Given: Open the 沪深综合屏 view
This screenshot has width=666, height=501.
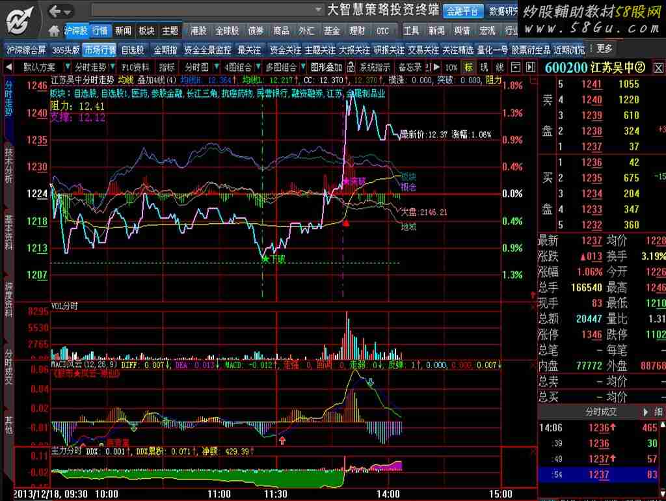Looking at the screenshot, I should (x=26, y=49).
